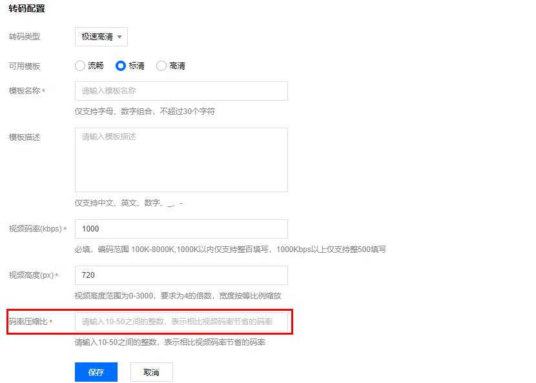
Task: Click the 取消 button
Action: click(151, 372)
